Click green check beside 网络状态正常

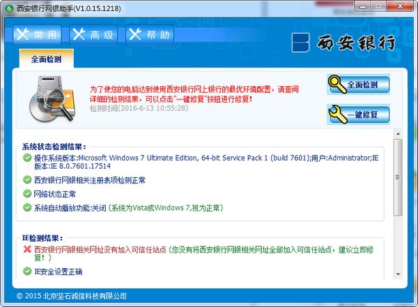coord(27,194)
